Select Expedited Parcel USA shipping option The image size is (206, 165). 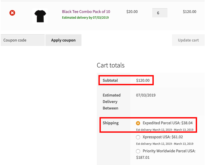click(138, 123)
